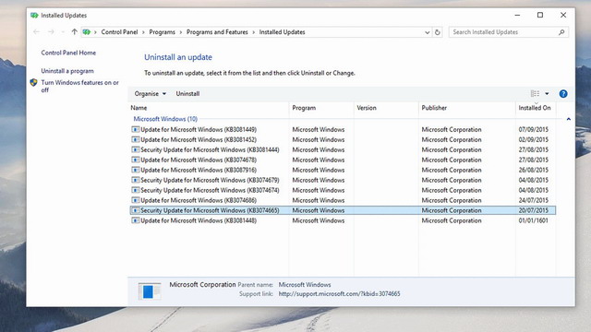Viewport: 591px width, 332px height.
Task: Click icon of security update KB3081444
Action: (136, 149)
